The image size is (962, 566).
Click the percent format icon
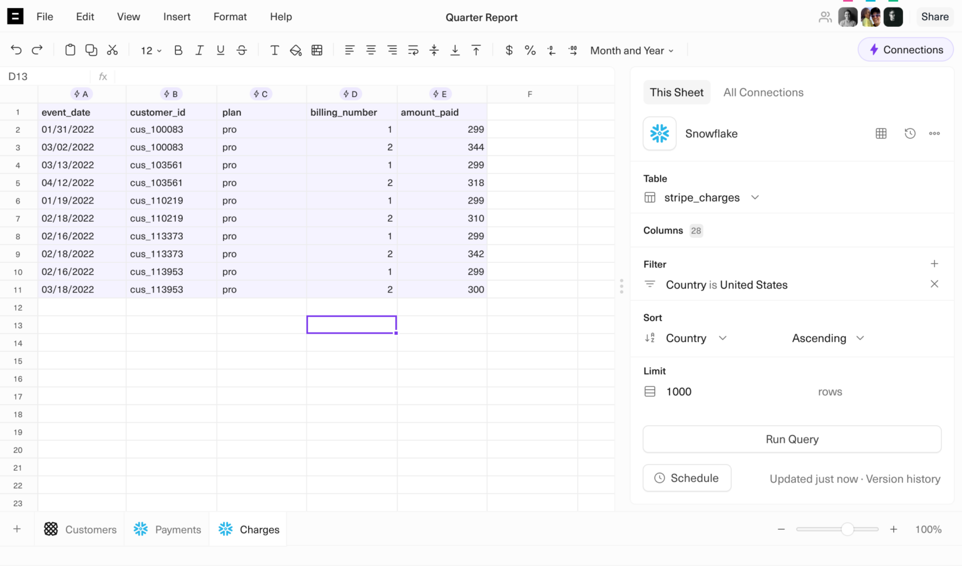point(530,50)
